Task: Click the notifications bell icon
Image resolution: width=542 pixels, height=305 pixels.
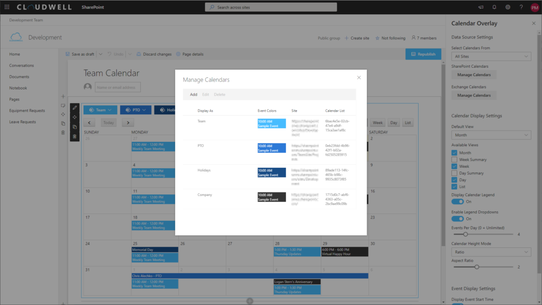Action: point(493,7)
